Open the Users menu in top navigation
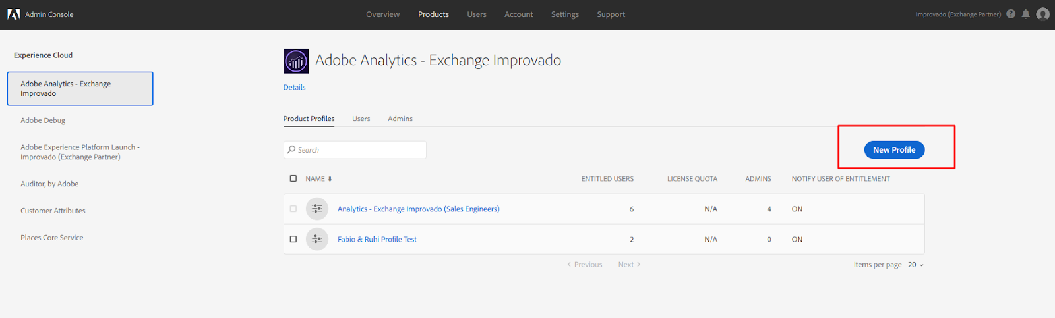 pyautogui.click(x=477, y=14)
